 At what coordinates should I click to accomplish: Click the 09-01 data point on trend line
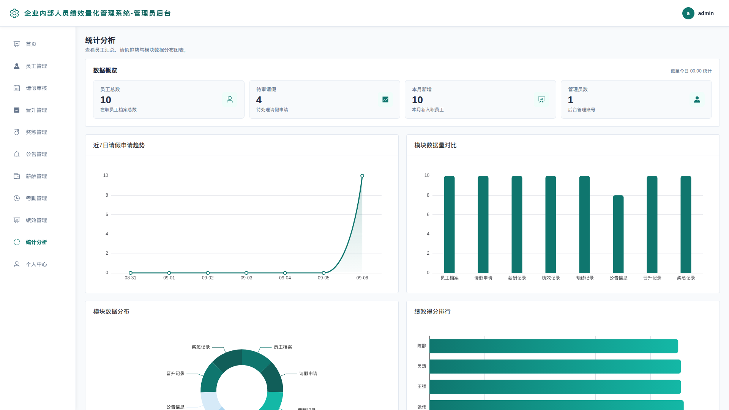(x=169, y=273)
